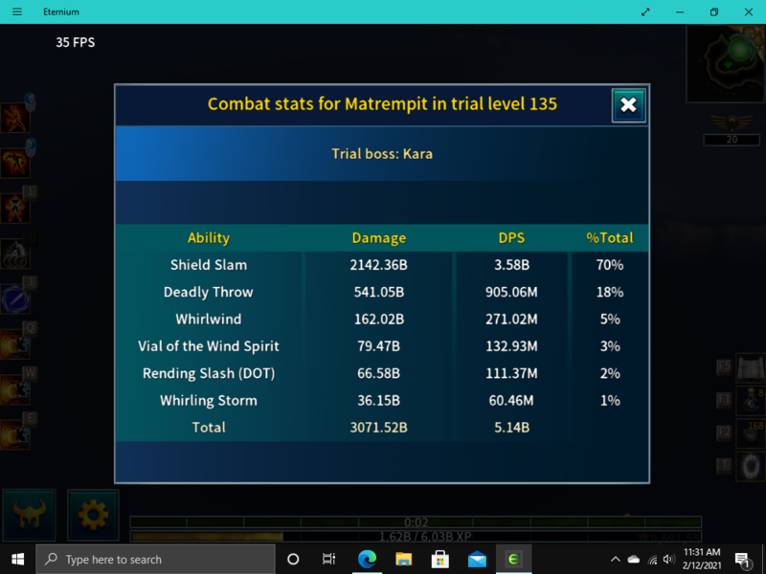Activate the skill bound to W
The width and height of the screenshot is (766, 574).
(14, 389)
